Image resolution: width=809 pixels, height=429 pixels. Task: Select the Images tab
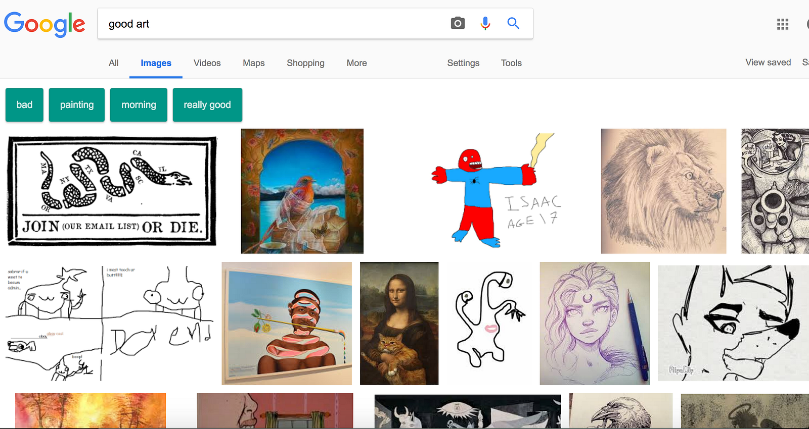pos(156,63)
